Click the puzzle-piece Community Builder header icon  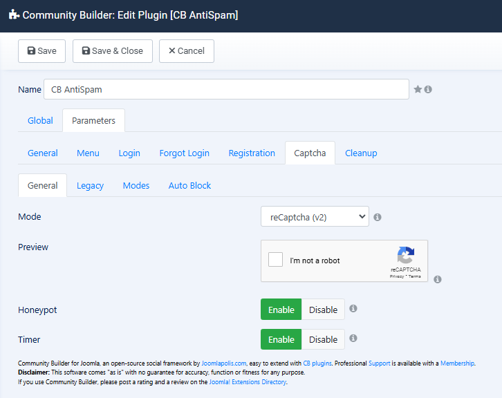tap(14, 15)
